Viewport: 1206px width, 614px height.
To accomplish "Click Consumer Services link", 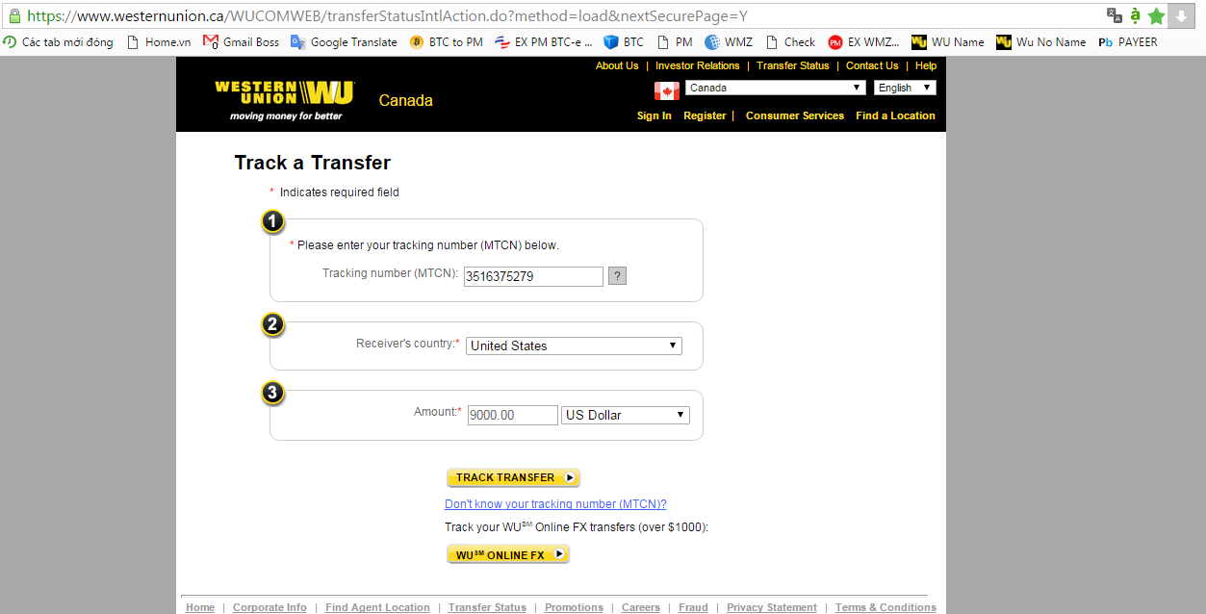I will [x=795, y=115].
